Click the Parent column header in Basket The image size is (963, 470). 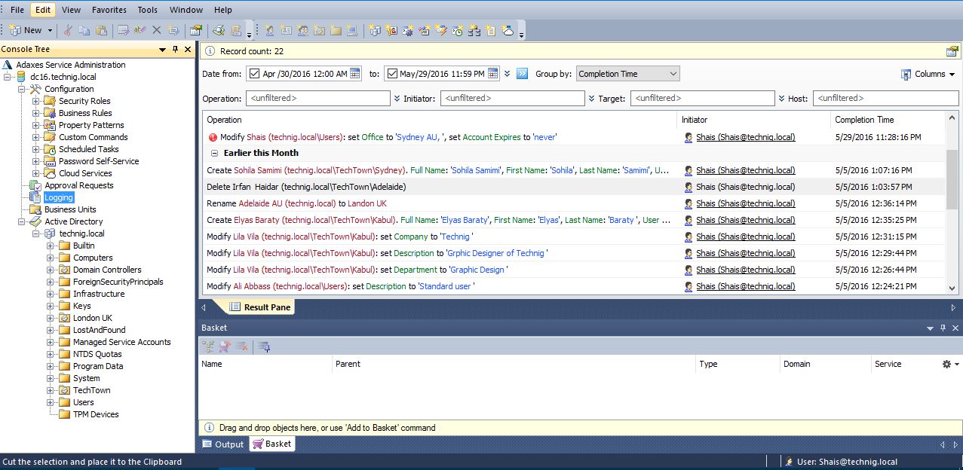click(x=514, y=364)
